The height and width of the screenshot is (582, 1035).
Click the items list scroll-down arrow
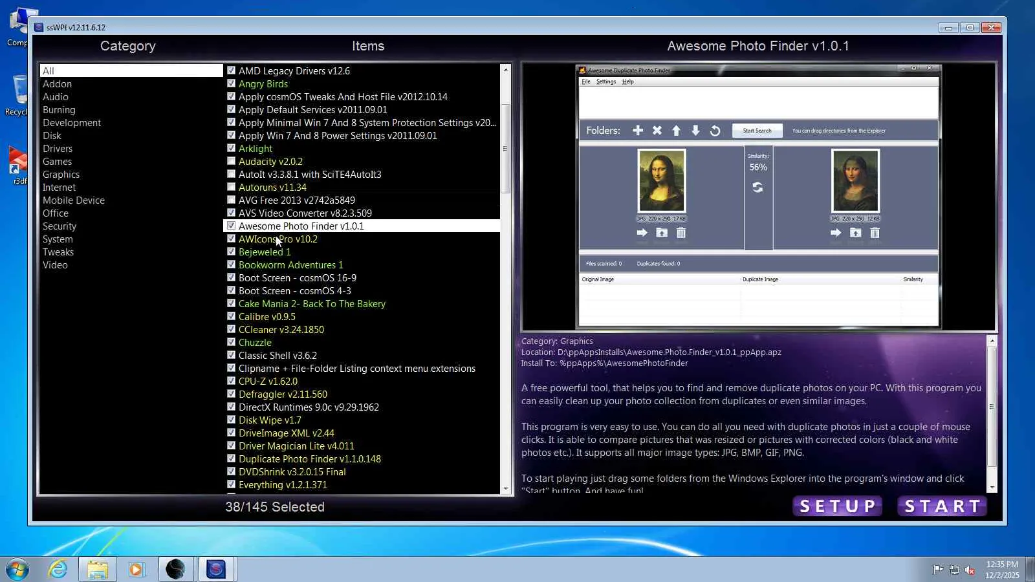(505, 490)
